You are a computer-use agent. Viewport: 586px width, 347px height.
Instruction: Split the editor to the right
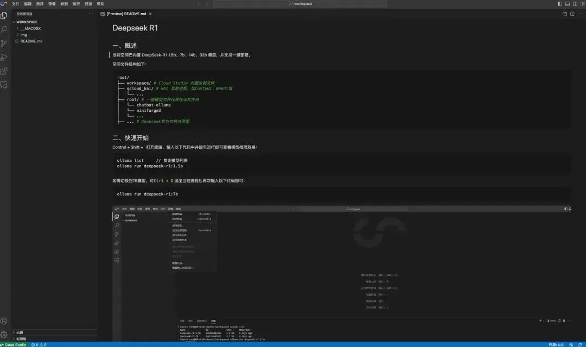pyautogui.click(x=572, y=14)
